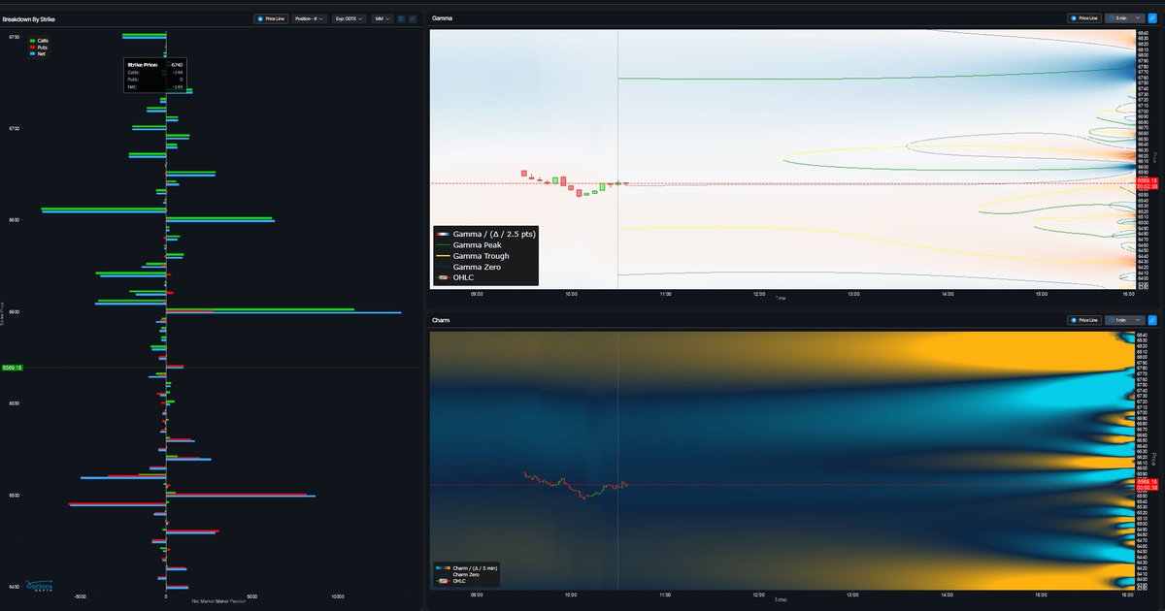Click the large bar at strike 6500
The height and width of the screenshot is (611, 1165).
click(241, 496)
